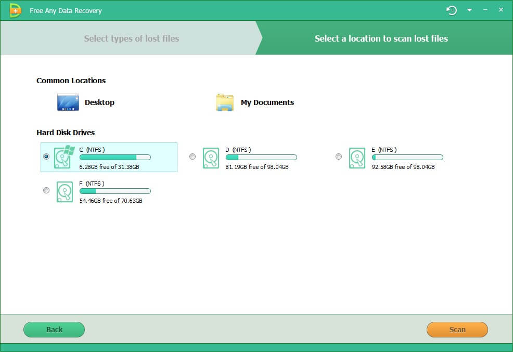This screenshot has width=513, height=352.
Task: Choose the My Documents location label
Action: (x=267, y=102)
